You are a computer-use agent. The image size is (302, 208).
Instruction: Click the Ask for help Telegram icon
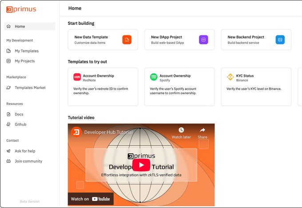point(9,151)
